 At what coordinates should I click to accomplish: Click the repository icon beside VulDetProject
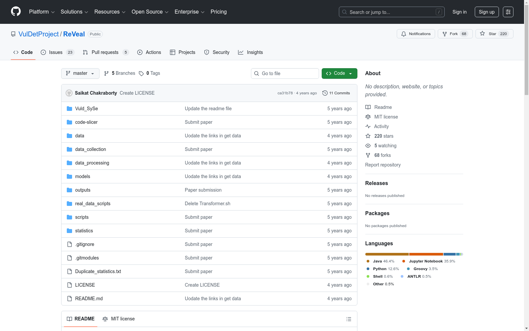(x=13, y=34)
